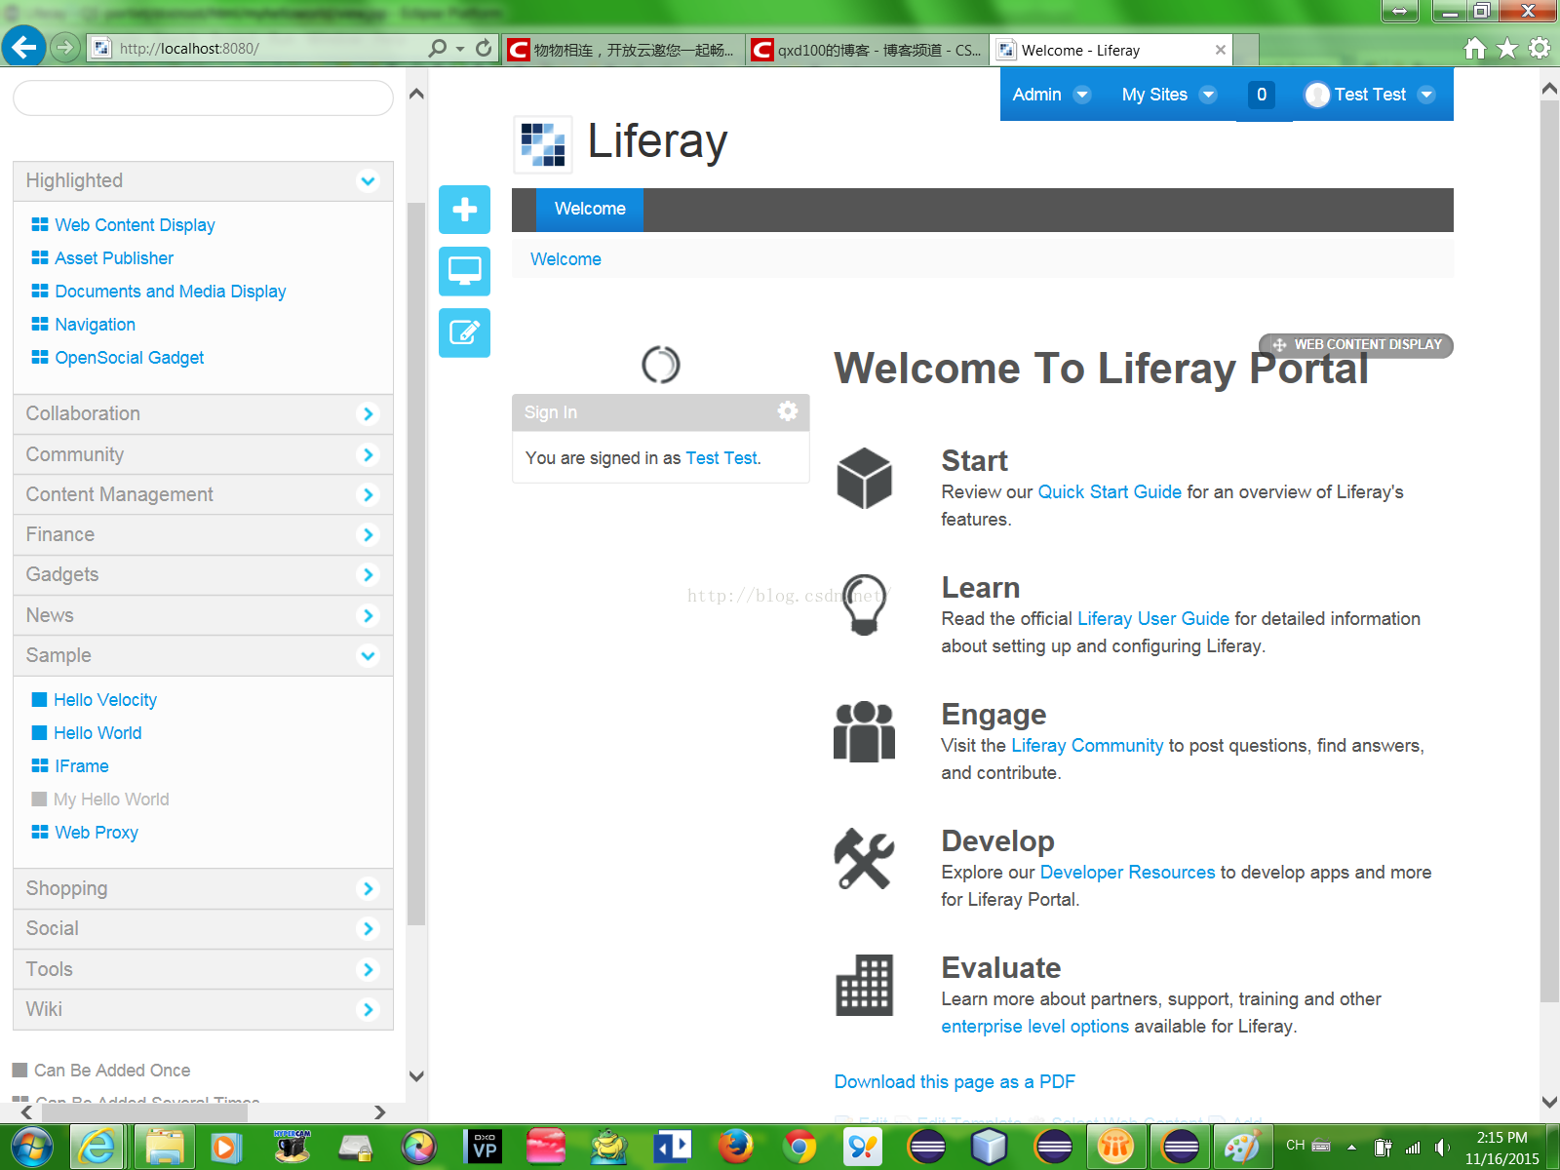The height and width of the screenshot is (1170, 1560).
Task: Expand the Finance category
Action: pos(368,534)
